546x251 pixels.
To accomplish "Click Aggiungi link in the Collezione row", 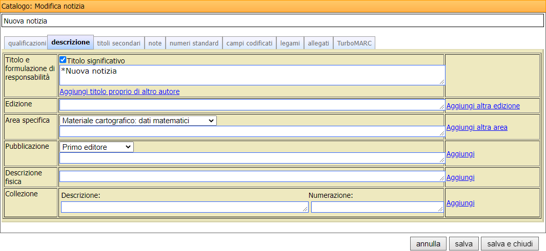I will pyautogui.click(x=460, y=203).
